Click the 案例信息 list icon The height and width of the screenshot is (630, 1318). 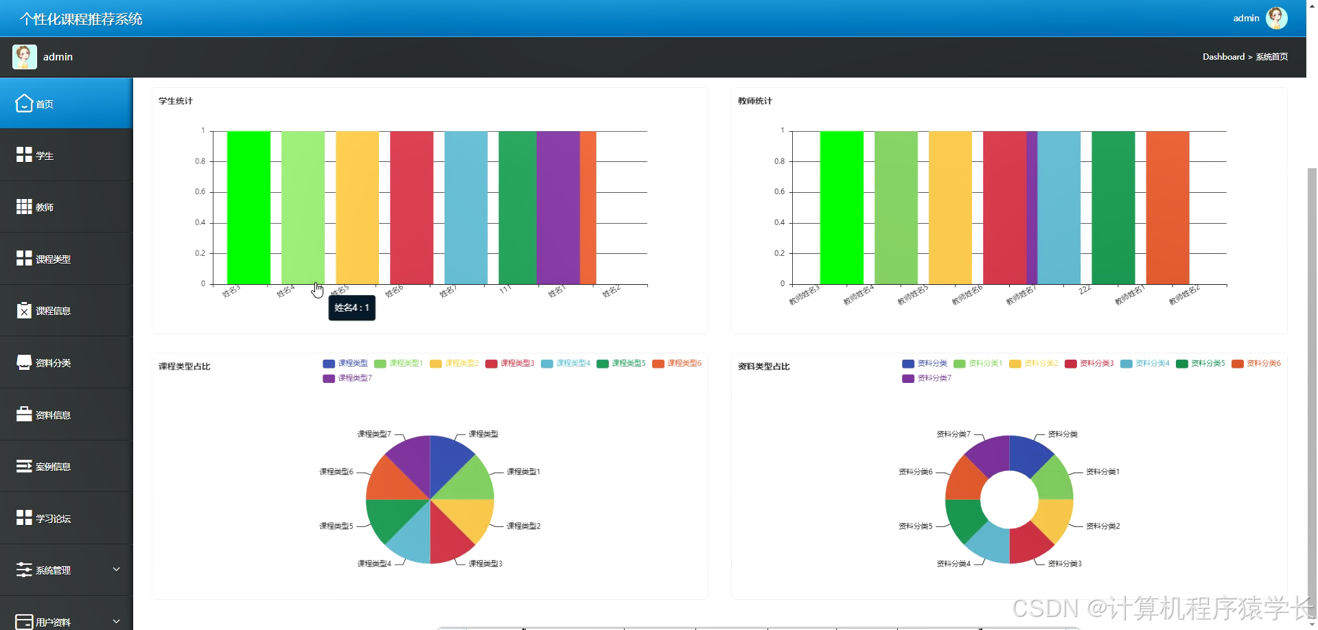click(x=24, y=466)
